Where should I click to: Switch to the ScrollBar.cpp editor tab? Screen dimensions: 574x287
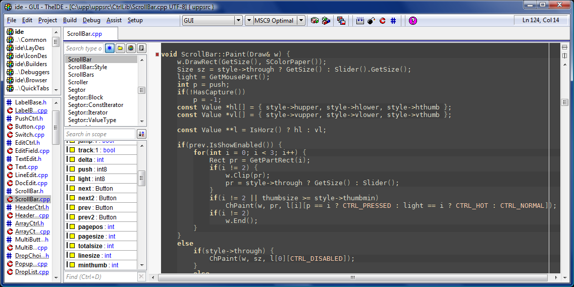click(x=84, y=34)
